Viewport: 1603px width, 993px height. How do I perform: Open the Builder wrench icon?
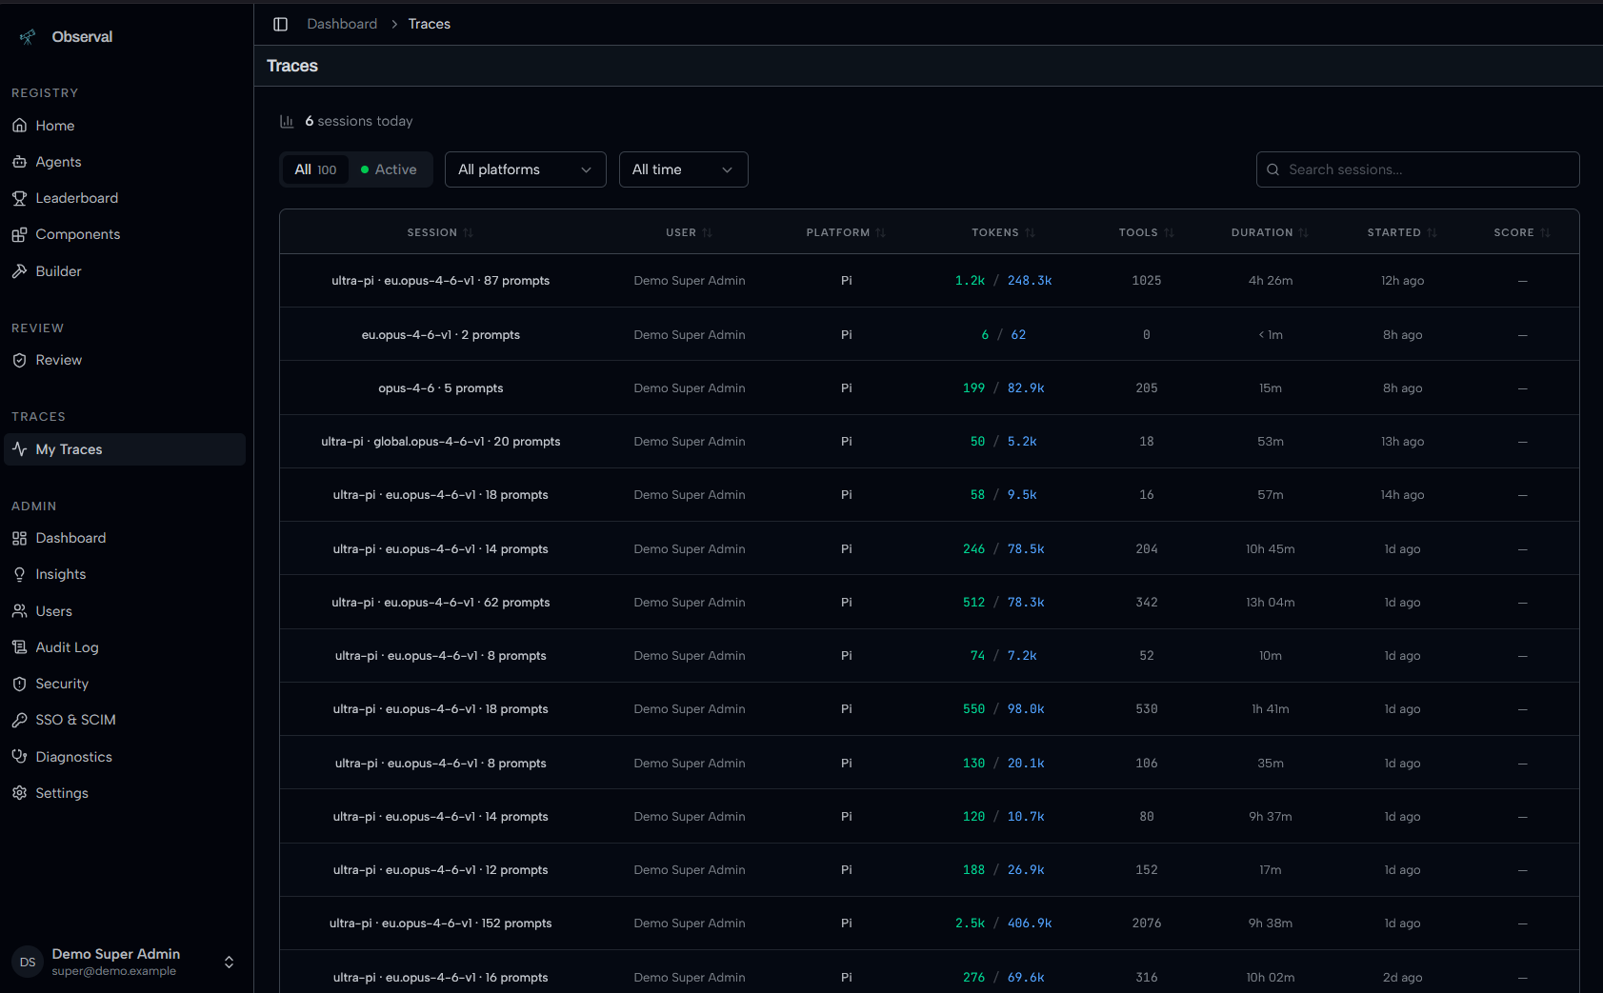pos(19,271)
